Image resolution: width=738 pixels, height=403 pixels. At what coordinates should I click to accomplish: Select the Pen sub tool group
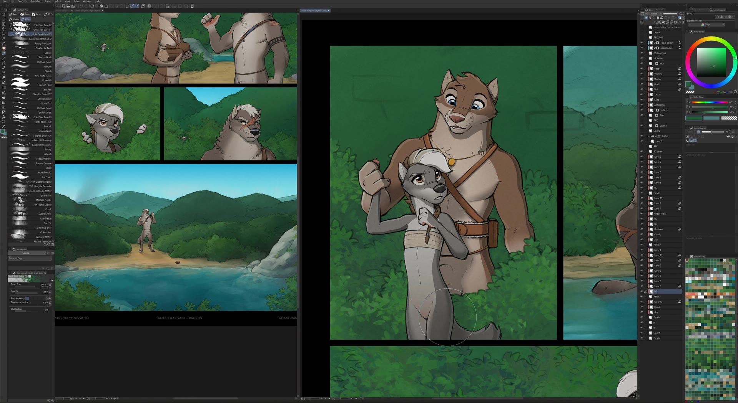pyautogui.click(x=13, y=14)
